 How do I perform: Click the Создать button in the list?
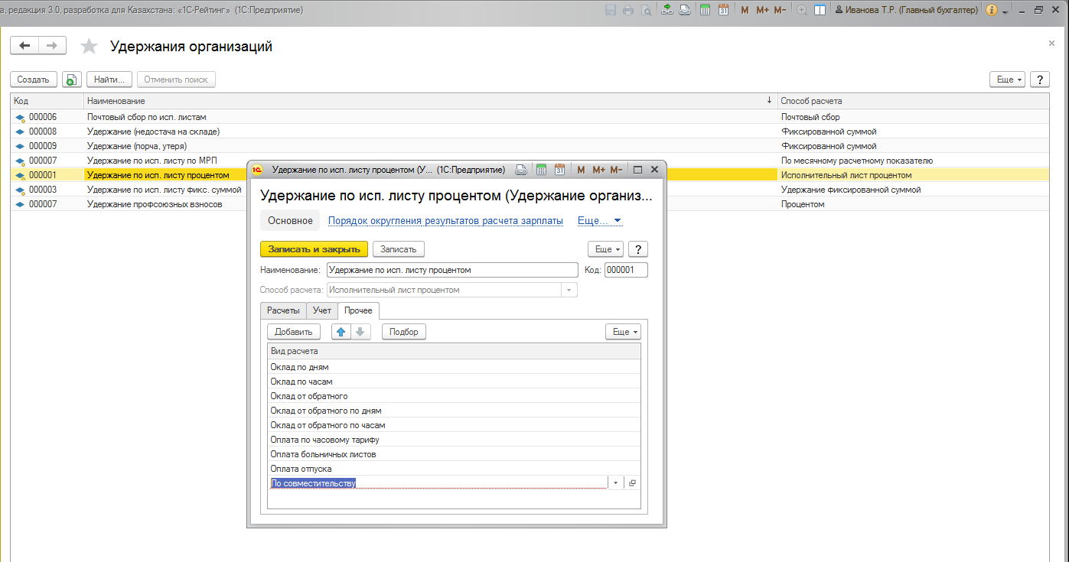coord(34,80)
